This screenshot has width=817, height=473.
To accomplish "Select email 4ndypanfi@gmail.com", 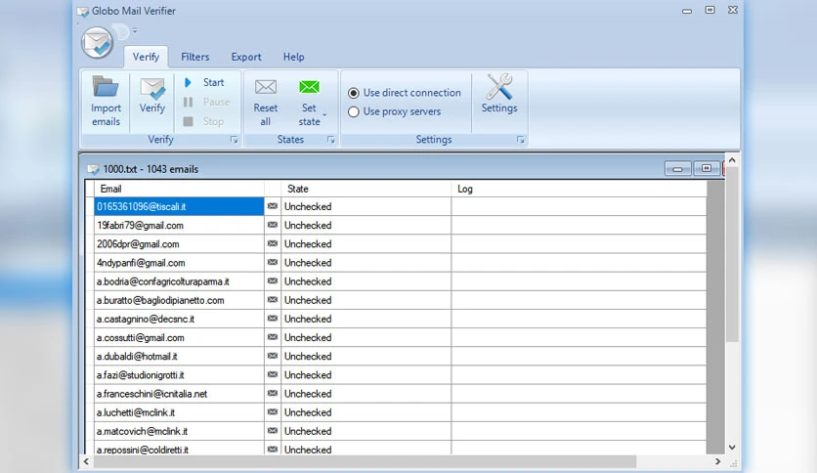I will 179,263.
